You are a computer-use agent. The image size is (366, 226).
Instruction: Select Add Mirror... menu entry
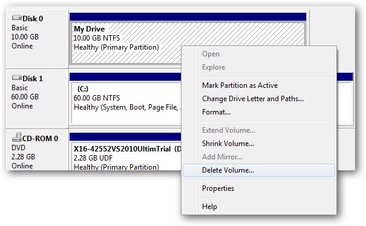(259, 157)
